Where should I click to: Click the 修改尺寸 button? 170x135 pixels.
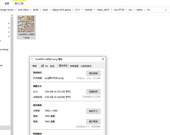click(x=93, y=111)
